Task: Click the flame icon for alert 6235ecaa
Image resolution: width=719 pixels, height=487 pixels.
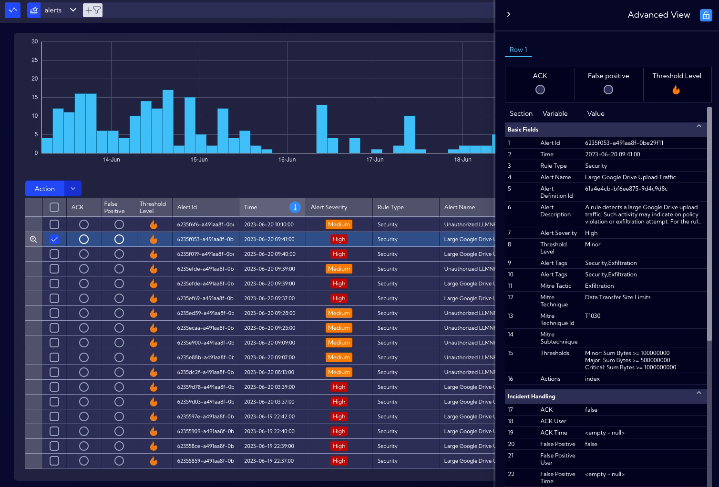Action: coord(154,328)
